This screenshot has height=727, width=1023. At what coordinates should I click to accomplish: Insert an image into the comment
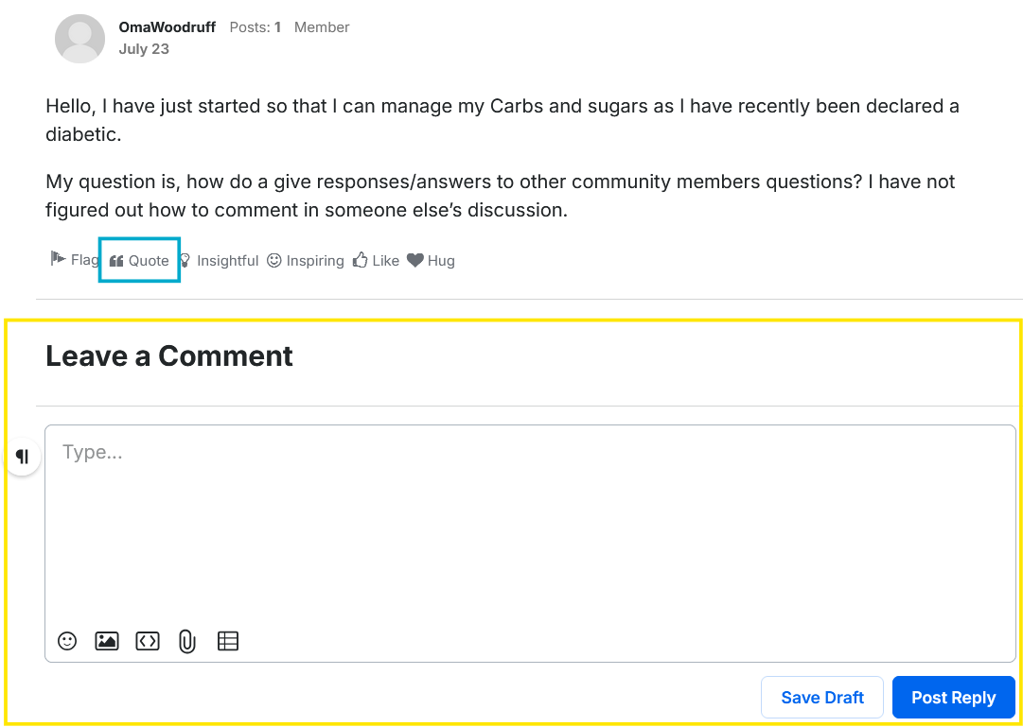(107, 641)
